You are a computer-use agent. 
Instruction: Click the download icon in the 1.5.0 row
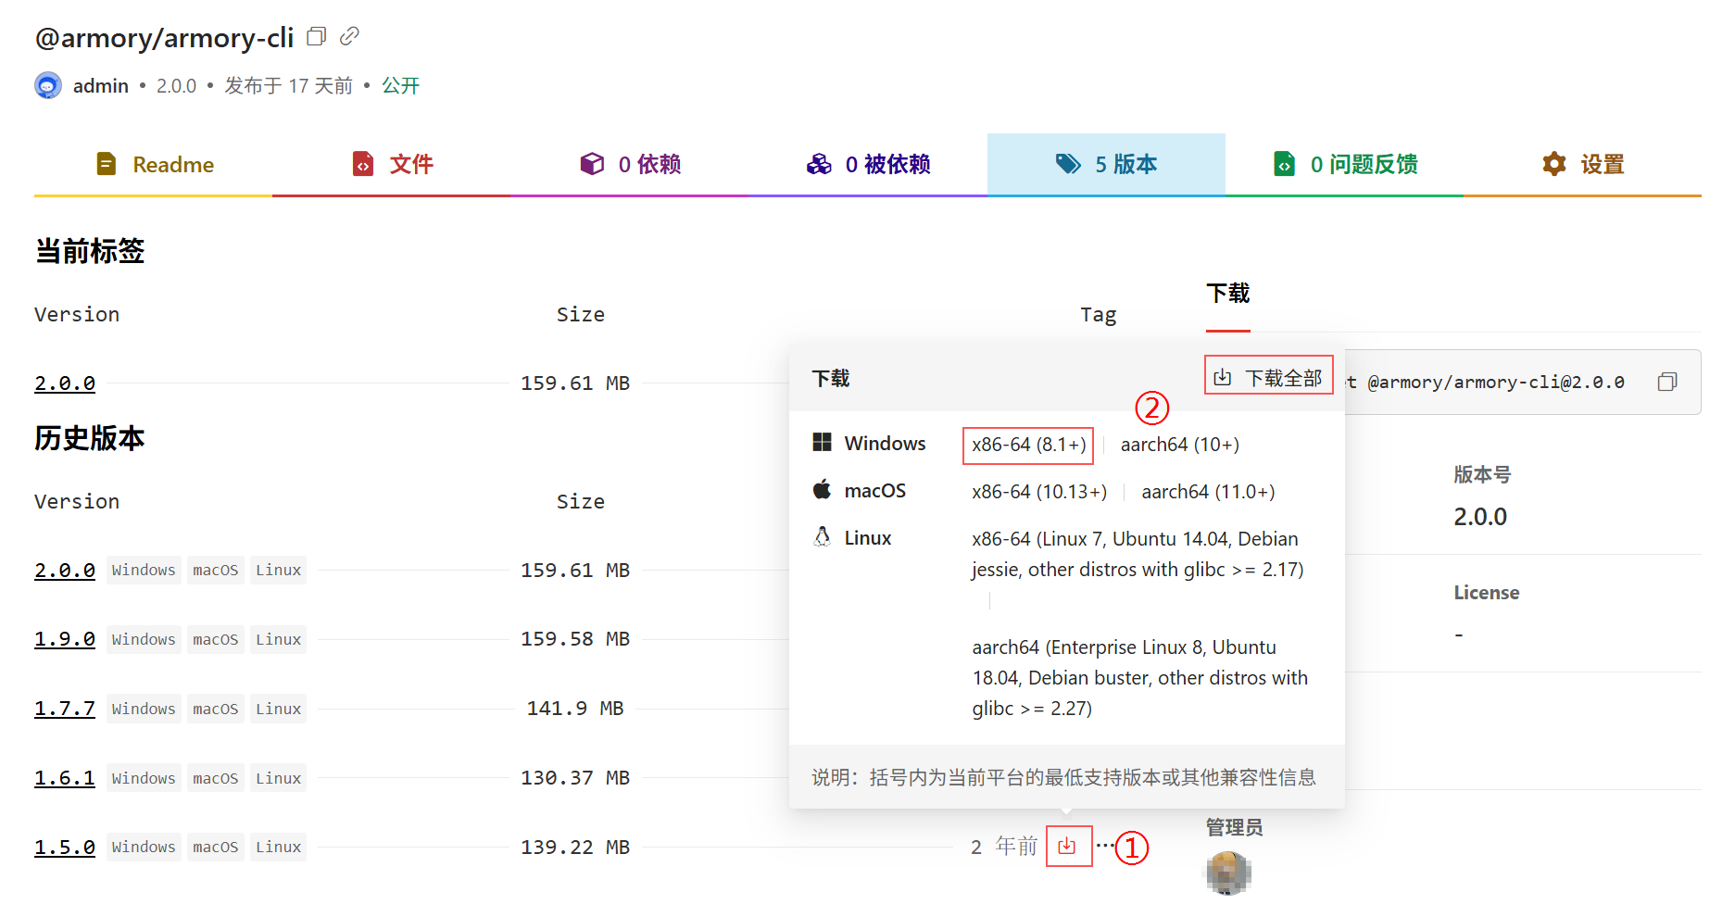1067,847
